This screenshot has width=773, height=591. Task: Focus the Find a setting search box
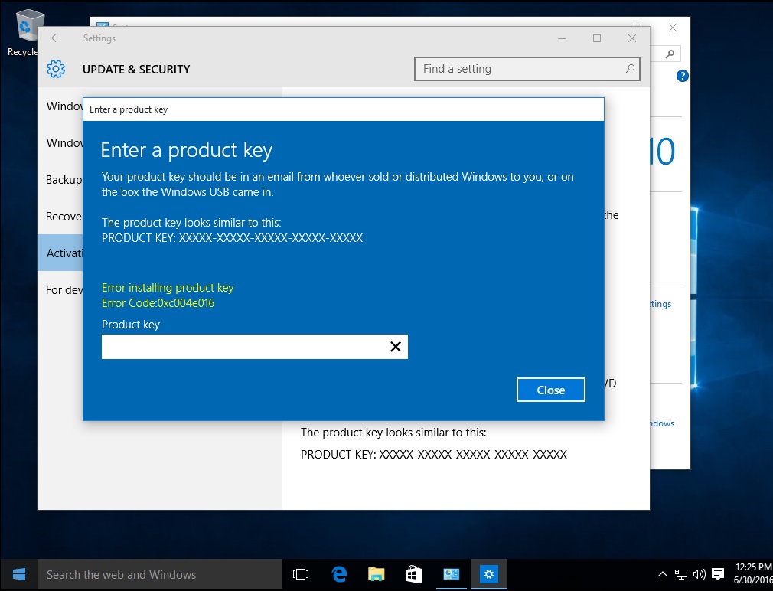[x=527, y=69]
